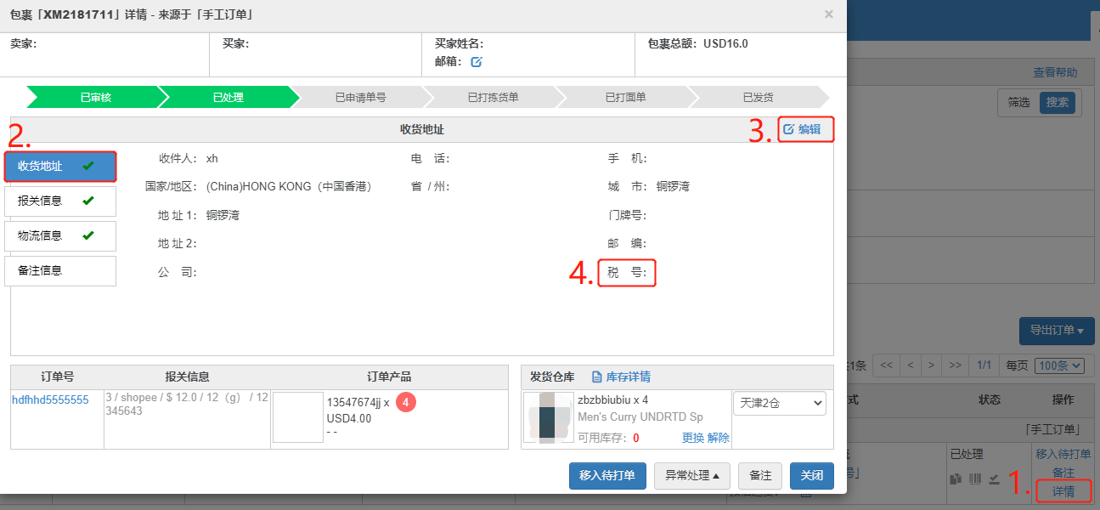Go to the 备注信息 side tab

(60, 271)
